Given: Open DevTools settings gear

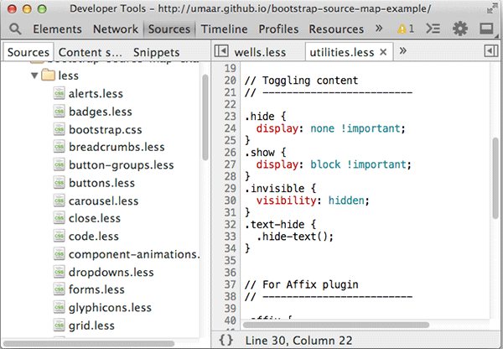Looking at the screenshot, I should (460, 29).
